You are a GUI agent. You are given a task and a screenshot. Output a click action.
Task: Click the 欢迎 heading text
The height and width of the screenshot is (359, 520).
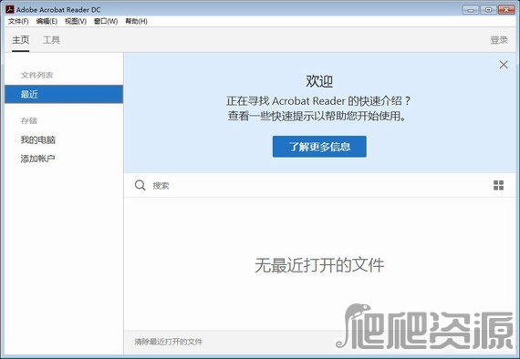tap(319, 81)
